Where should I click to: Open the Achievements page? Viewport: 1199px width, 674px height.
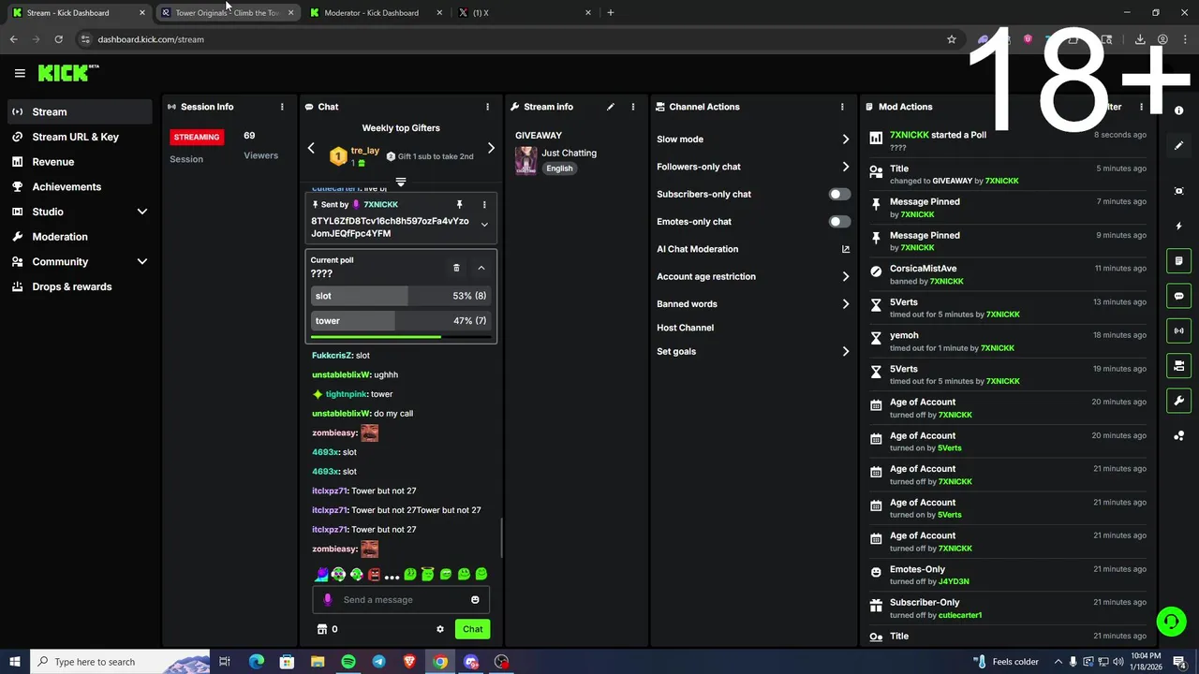pyautogui.click(x=67, y=186)
